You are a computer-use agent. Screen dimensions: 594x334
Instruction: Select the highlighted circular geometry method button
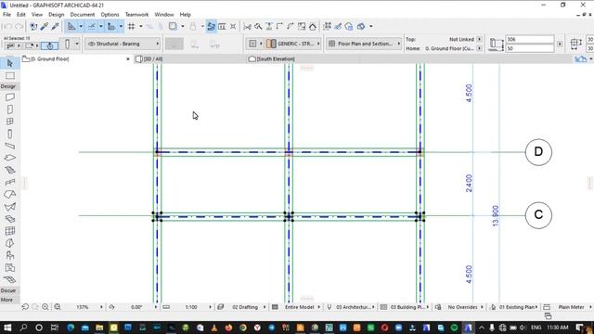coord(49,45)
